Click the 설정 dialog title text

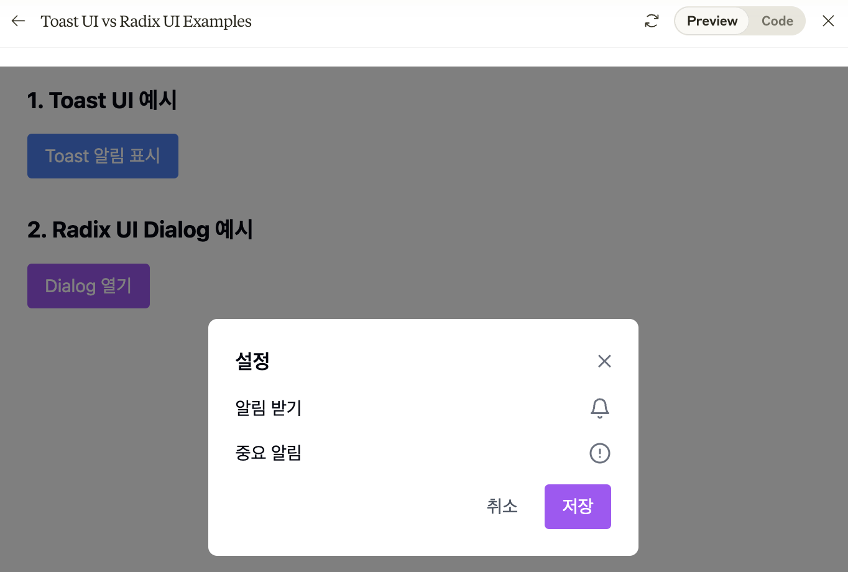252,361
